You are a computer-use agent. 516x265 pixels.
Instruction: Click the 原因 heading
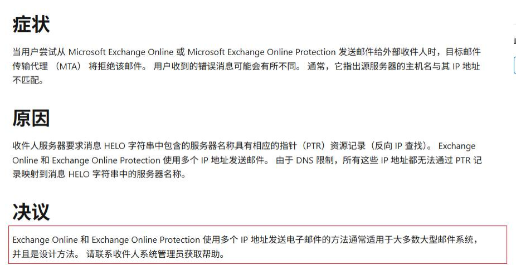click(x=31, y=119)
